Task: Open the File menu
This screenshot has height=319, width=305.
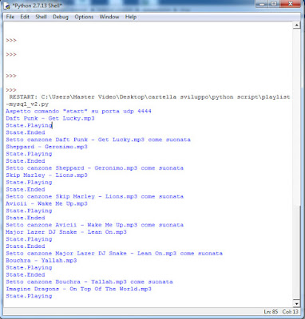Action: pos(10,17)
